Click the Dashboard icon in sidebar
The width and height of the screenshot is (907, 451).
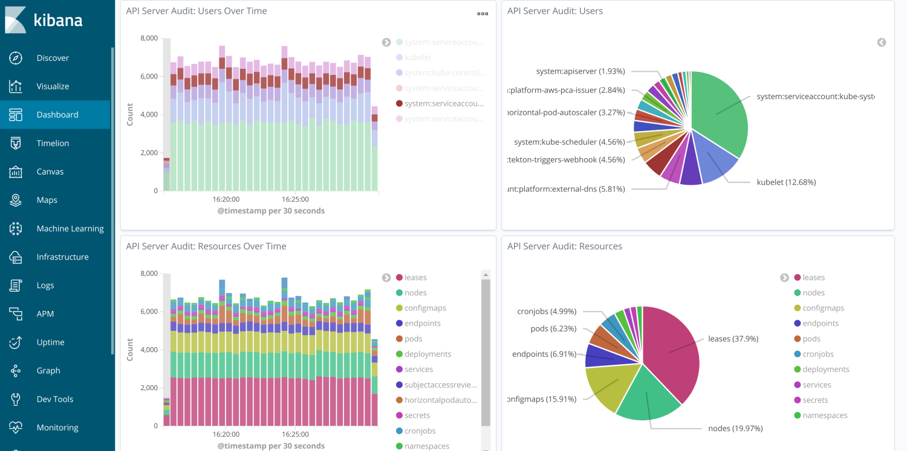coord(16,115)
